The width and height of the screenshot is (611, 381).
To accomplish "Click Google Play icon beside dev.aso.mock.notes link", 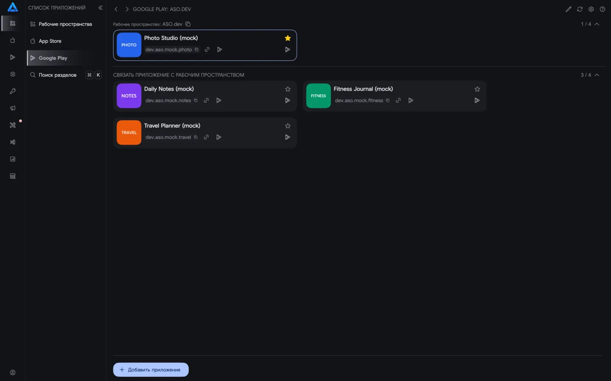I will pyautogui.click(x=219, y=101).
